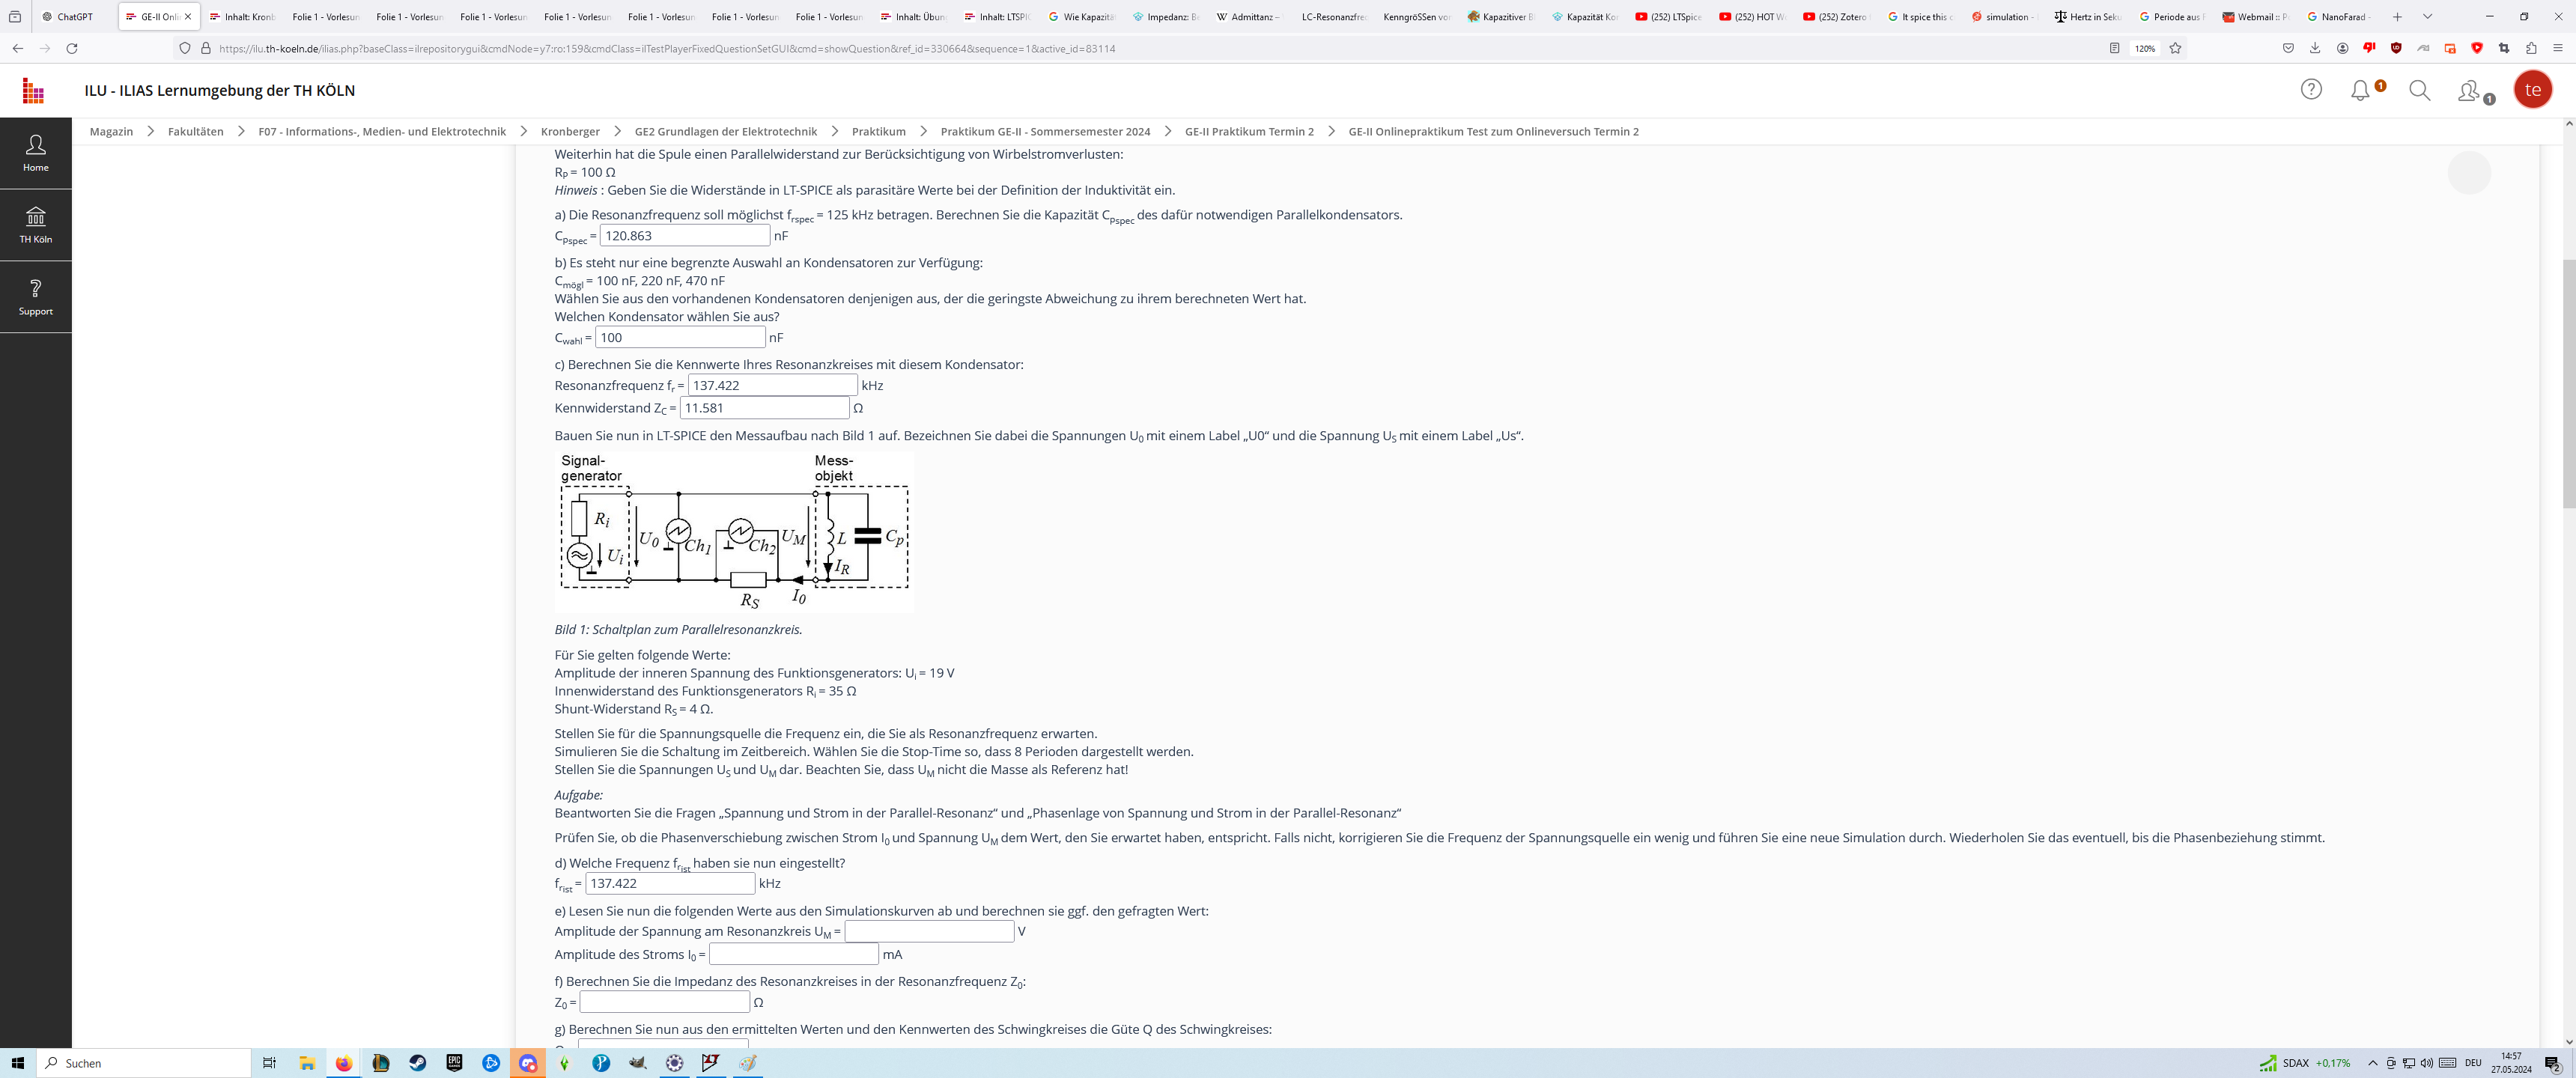Toggle Firefox reader view icon
Viewport: 2576px width, 1078px height.
2114,48
